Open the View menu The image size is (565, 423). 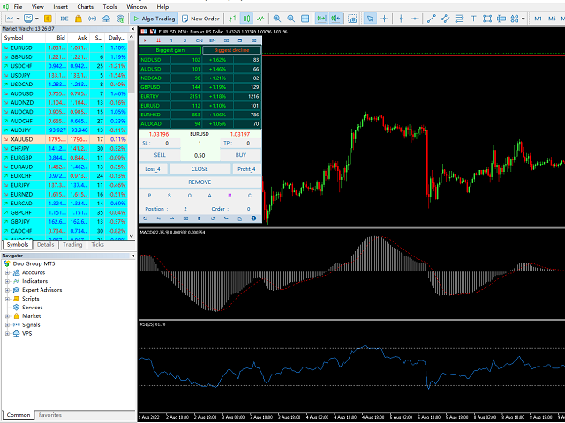[x=37, y=7]
